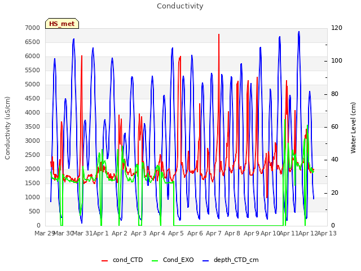Viewport: 361px width, 271px height.
Task: Click the 120 right axis tick label
Action: point(337,28)
